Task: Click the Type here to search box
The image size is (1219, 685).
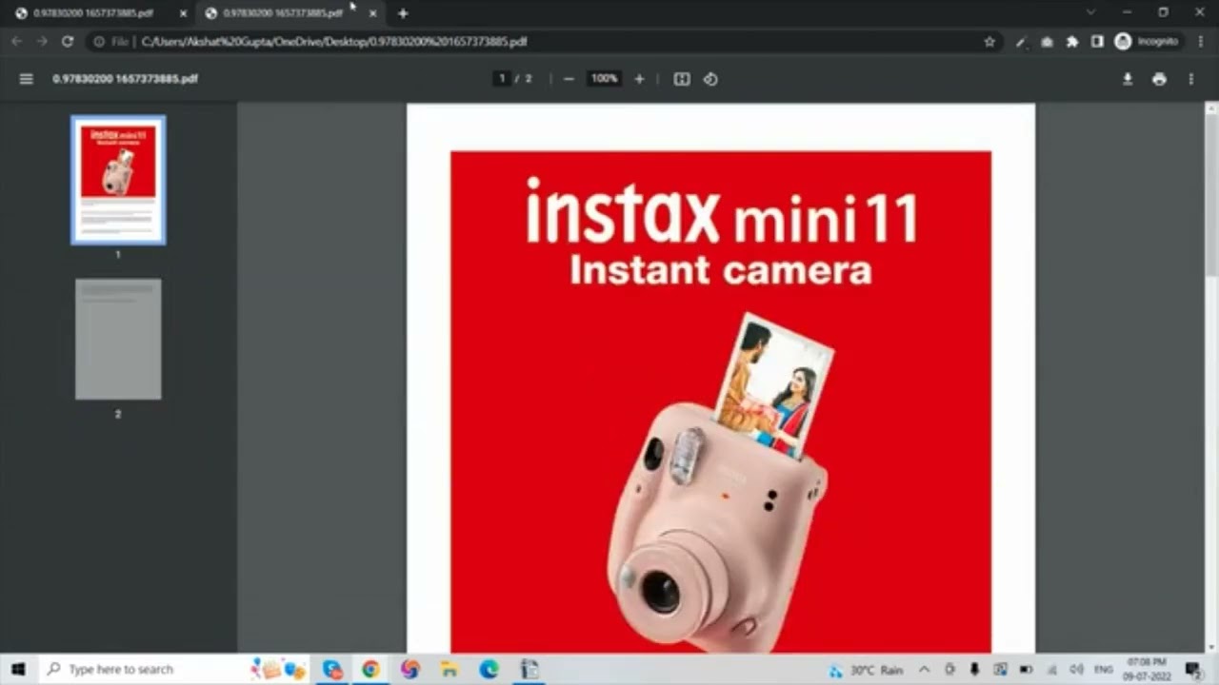Action: tap(143, 670)
